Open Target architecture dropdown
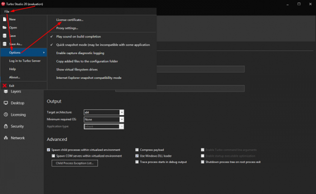Viewport: 316px width, 194px height. pyautogui.click(x=122, y=112)
